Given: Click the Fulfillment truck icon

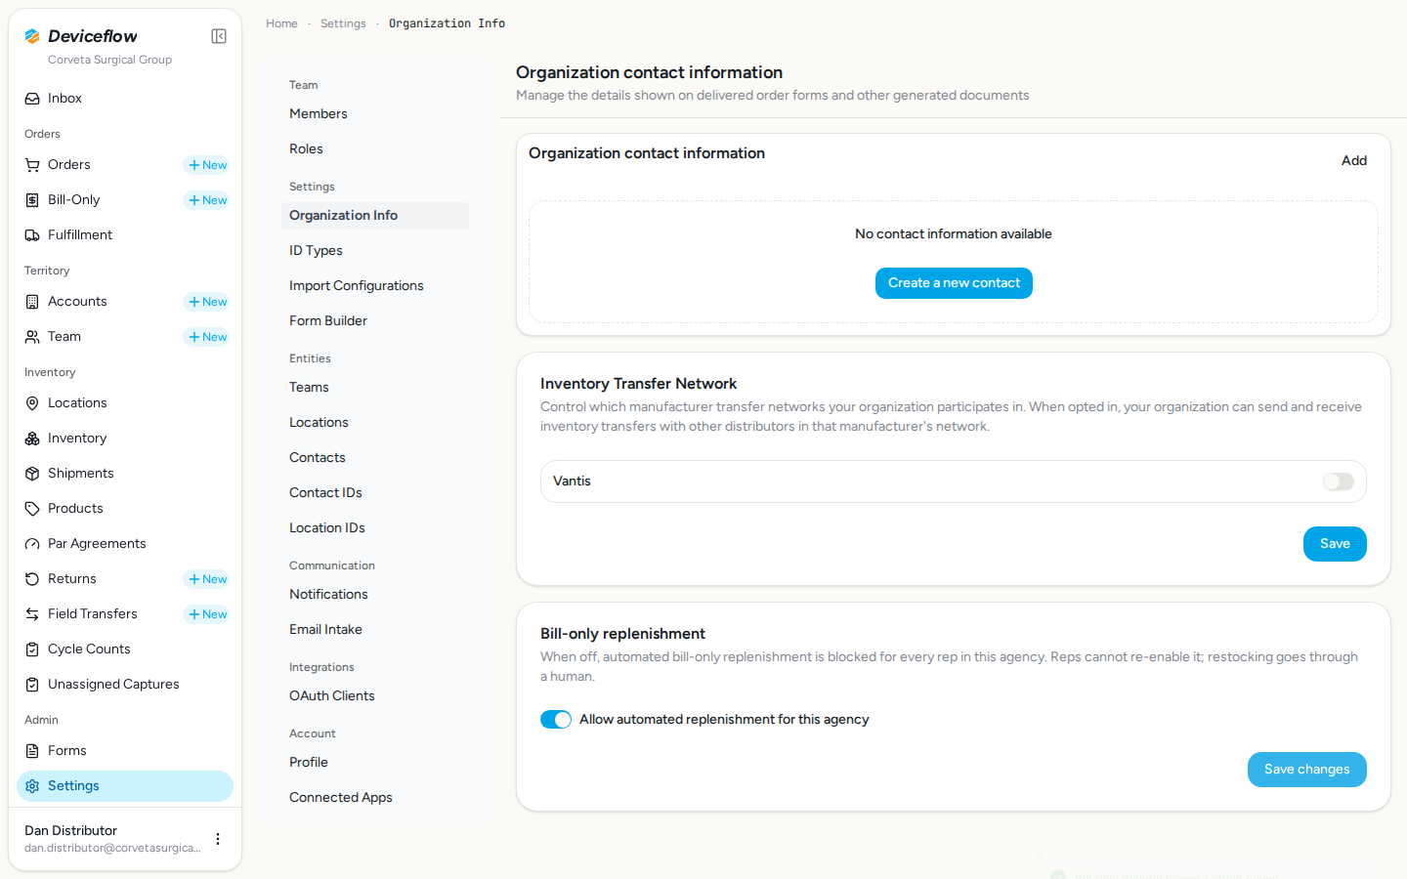Looking at the screenshot, I should [32, 235].
